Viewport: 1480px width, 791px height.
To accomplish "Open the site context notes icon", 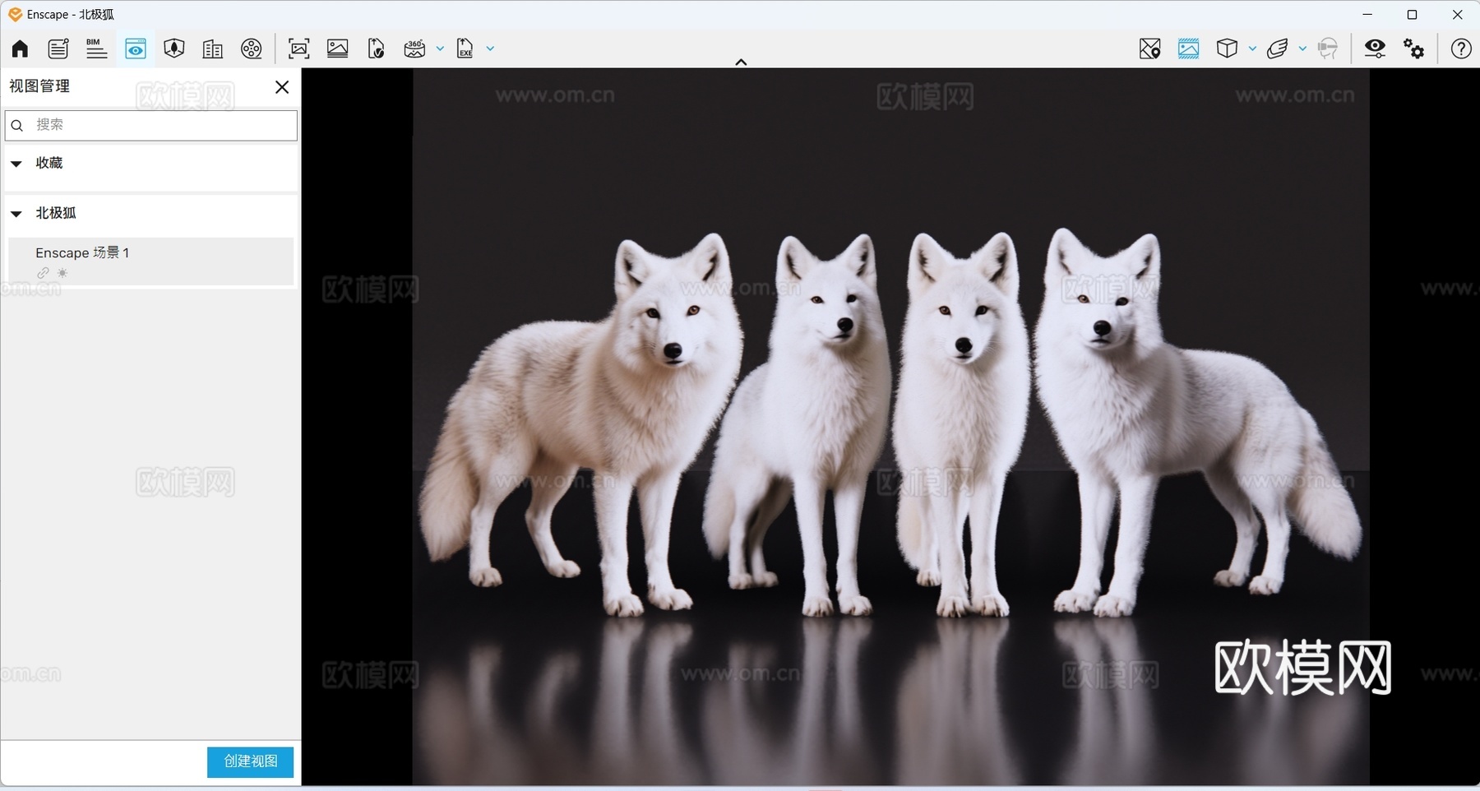I will click(x=58, y=49).
